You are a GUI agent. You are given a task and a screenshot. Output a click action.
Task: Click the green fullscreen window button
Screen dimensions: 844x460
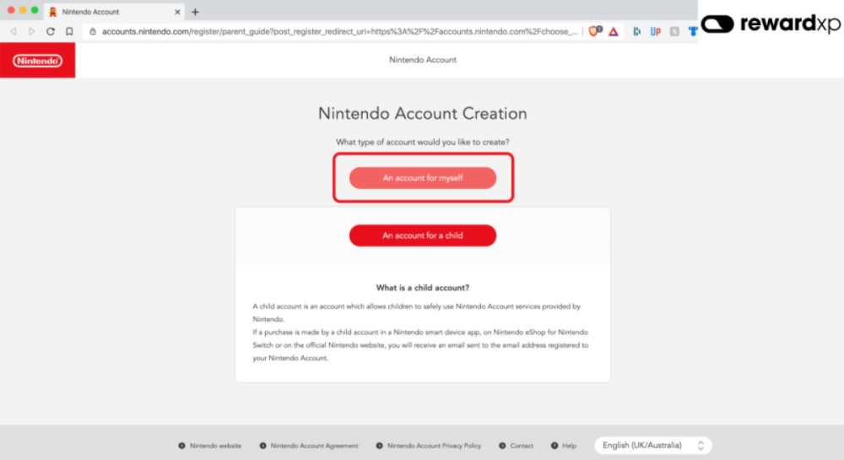[35, 10]
